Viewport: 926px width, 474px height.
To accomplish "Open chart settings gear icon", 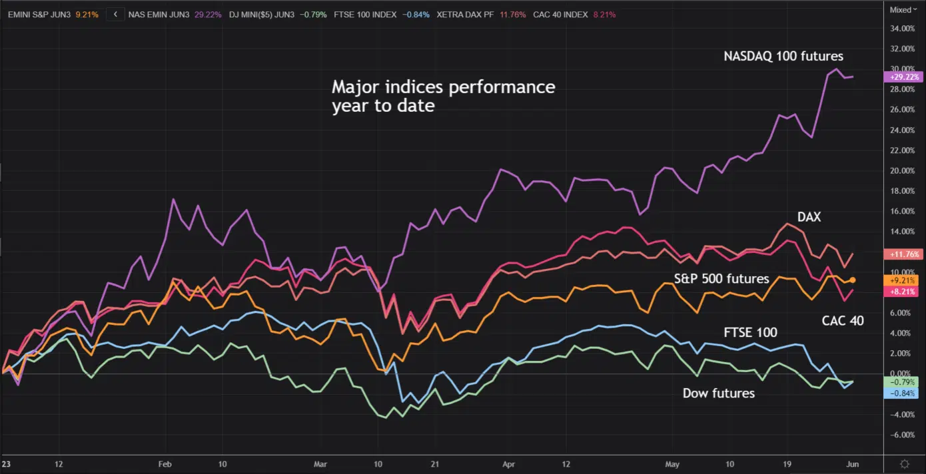I will pyautogui.click(x=904, y=464).
